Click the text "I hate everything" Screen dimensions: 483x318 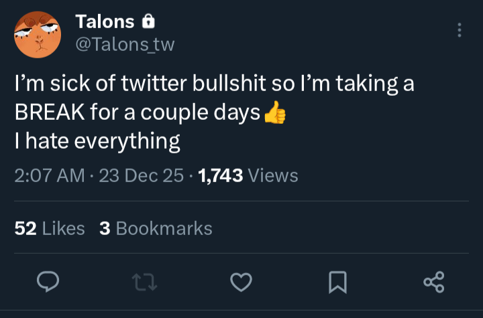pyautogui.click(x=97, y=141)
